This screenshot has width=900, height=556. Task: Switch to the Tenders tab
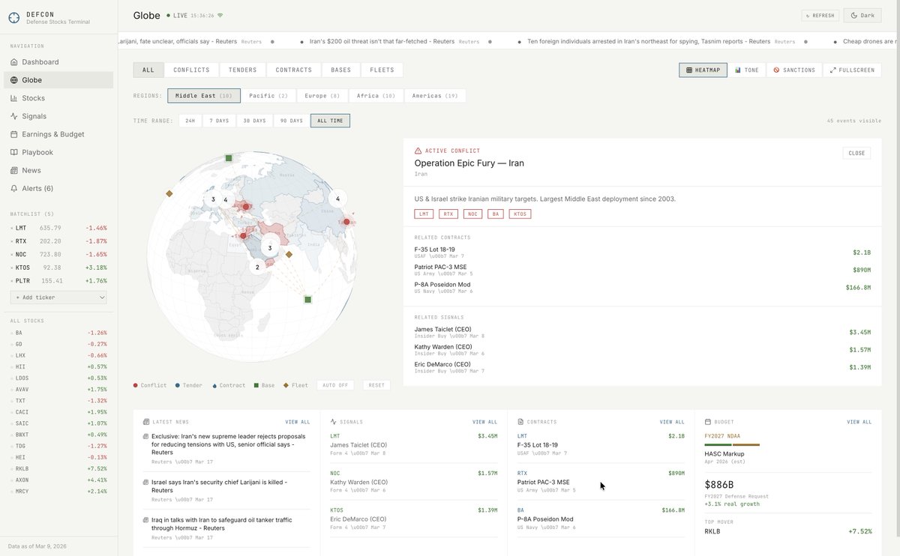[242, 70]
